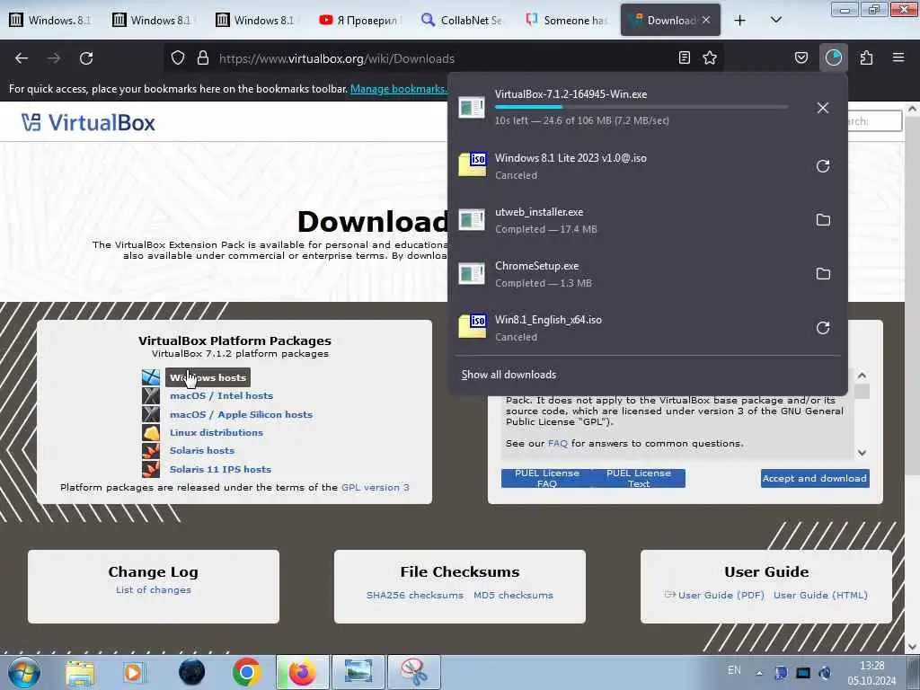The height and width of the screenshot is (690, 920).
Task: Go back to previous page
Action: (x=22, y=58)
